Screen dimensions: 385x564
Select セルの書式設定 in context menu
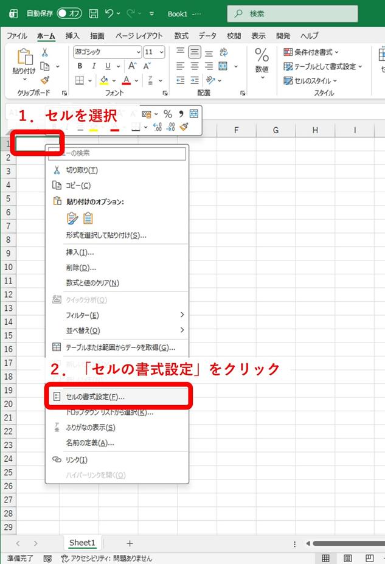pyautogui.click(x=95, y=397)
